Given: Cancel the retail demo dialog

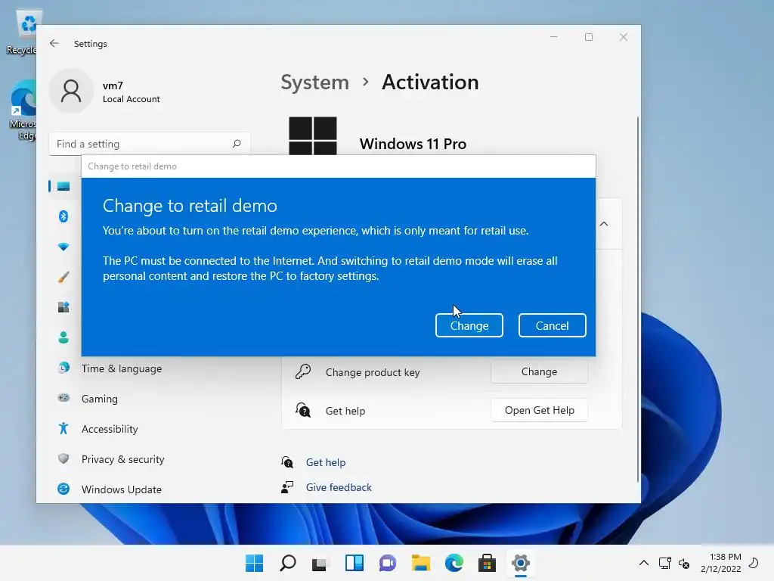Looking at the screenshot, I should pyautogui.click(x=552, y=325).
